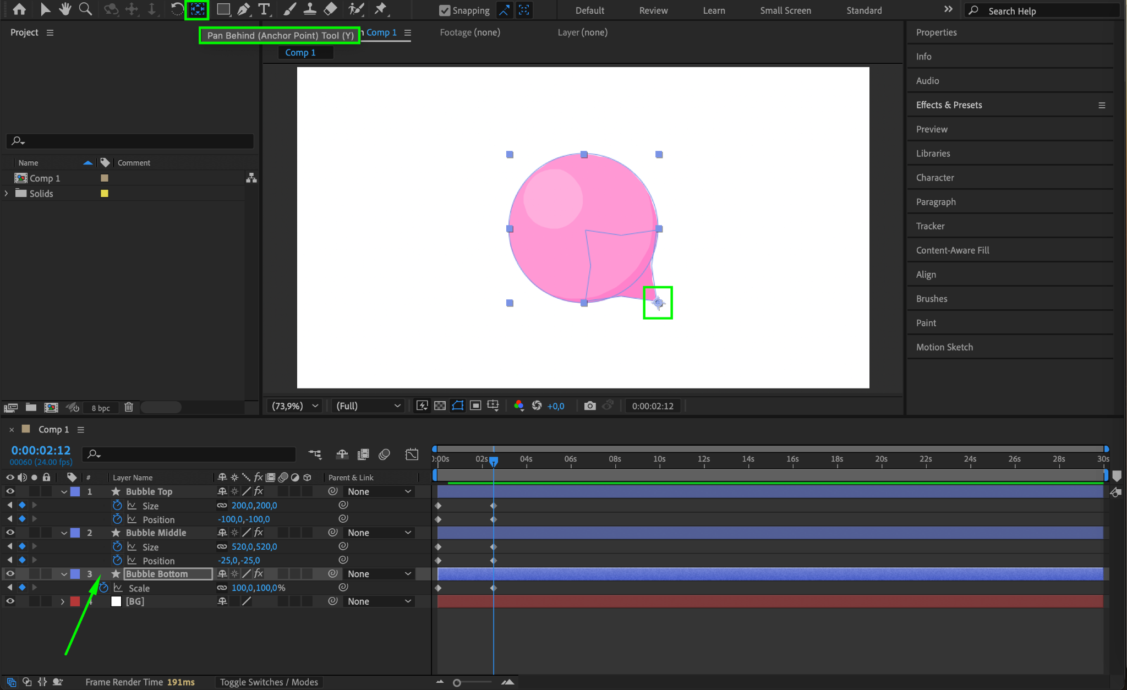Click the BG layer white color swatch
1127x690 pixels.
point(116,601)
